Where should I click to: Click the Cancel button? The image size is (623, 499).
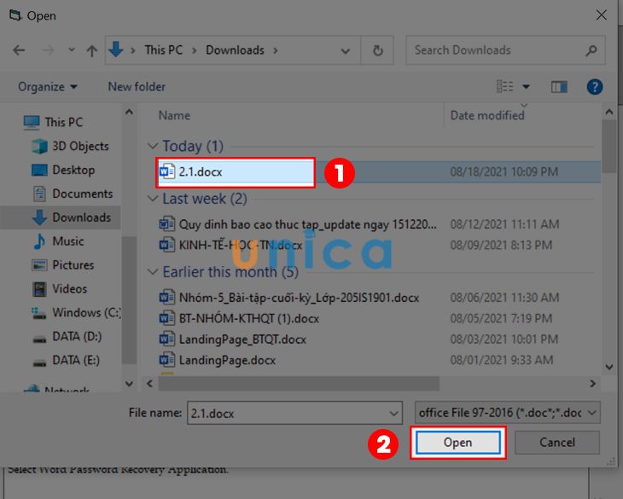pos(557,443)
